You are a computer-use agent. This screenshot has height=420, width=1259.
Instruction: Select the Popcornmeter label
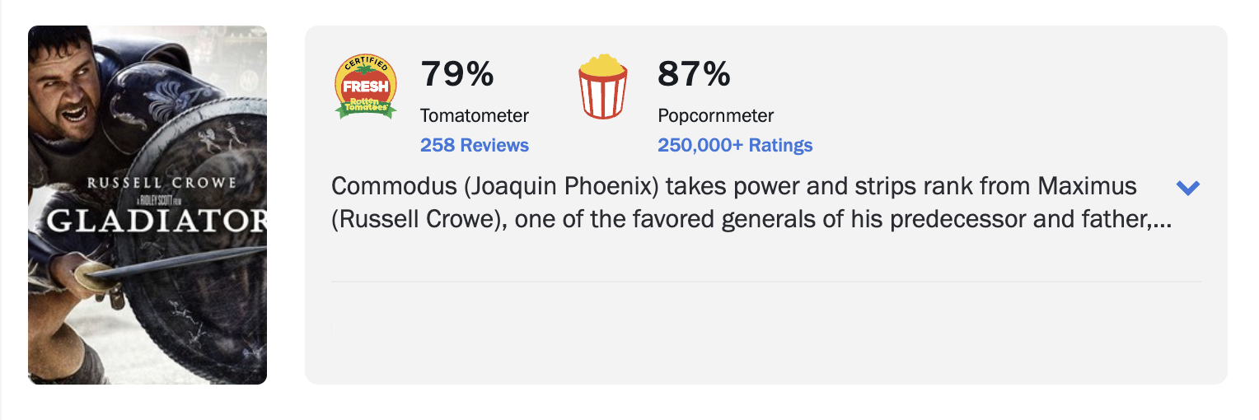coord(716,116)
